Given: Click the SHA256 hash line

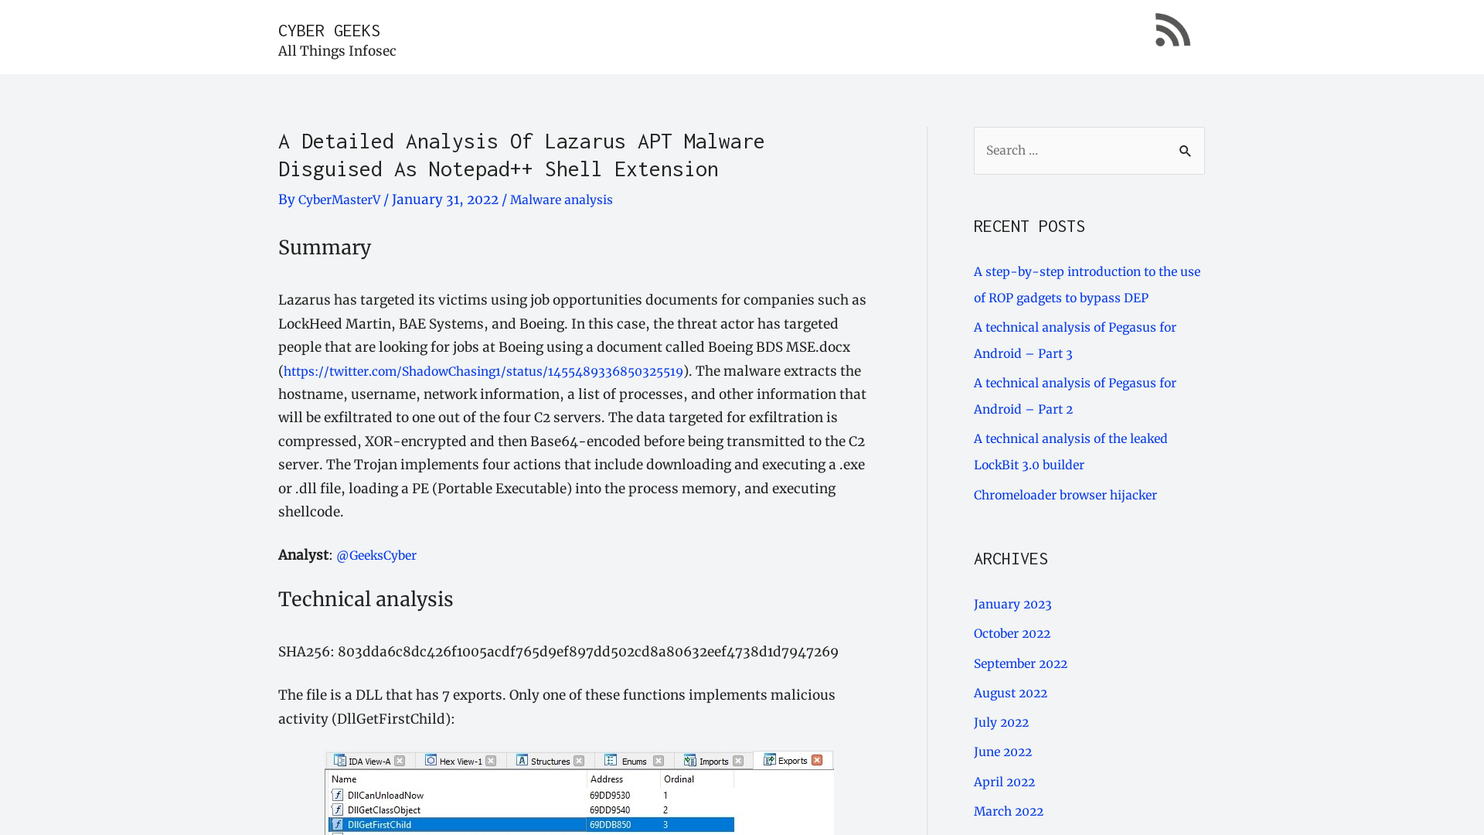Looking at the screenshot, I should coord(558,652).
